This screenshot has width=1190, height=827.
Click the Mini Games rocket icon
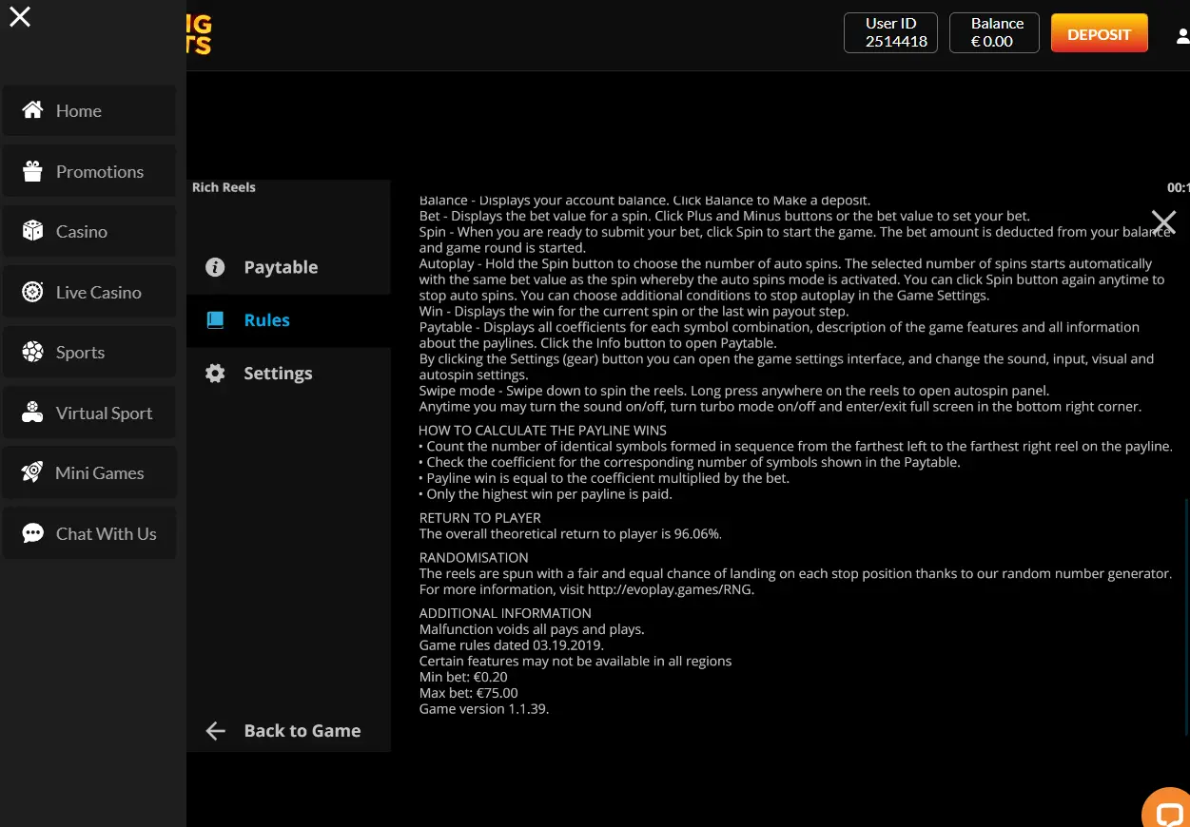tap(32, 472)
